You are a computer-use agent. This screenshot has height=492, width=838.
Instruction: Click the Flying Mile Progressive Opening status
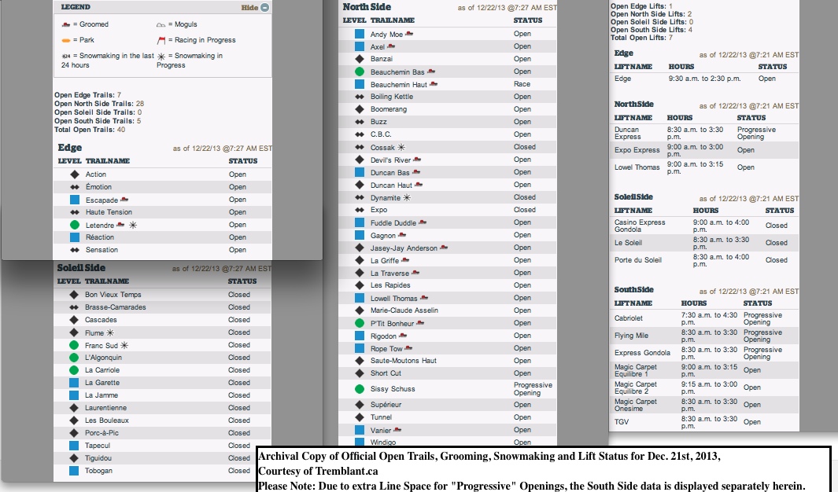(762, 336)
